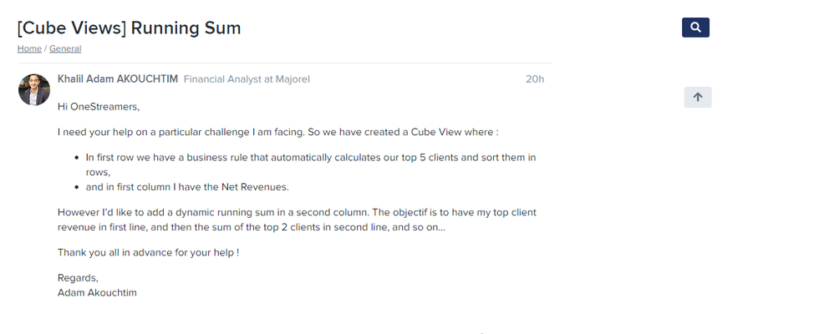
Task: Click the 20h post timestamp
Action: click(535, 79)
